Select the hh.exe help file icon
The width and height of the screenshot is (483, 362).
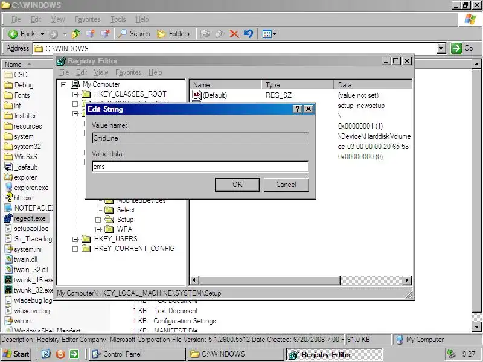8,198
